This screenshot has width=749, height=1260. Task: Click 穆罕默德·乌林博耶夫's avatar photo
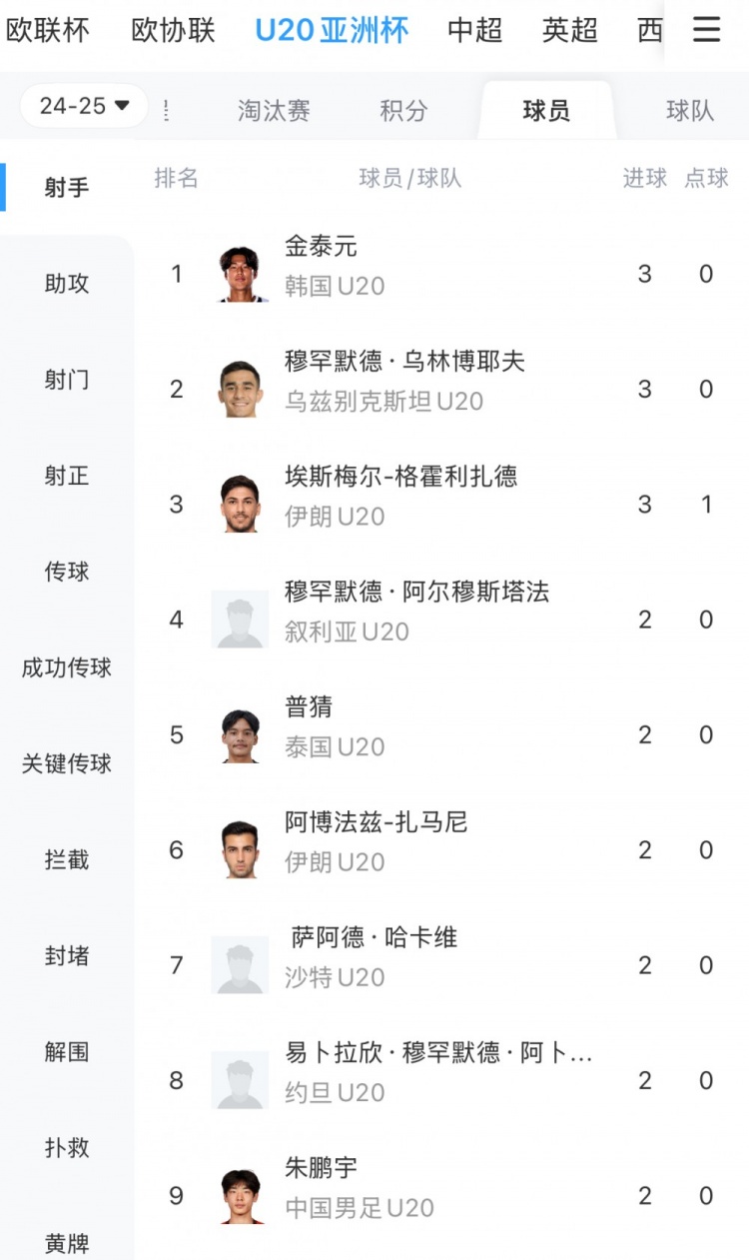pos(241,389)
